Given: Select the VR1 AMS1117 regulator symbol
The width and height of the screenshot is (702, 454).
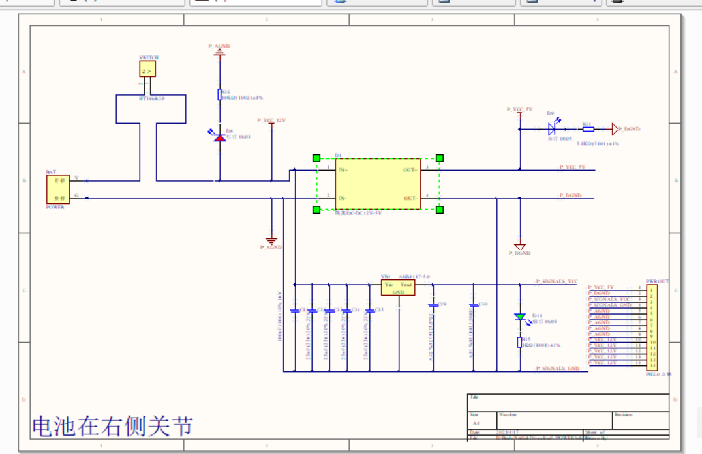Looking at the screenshot, I should point(398,288).
